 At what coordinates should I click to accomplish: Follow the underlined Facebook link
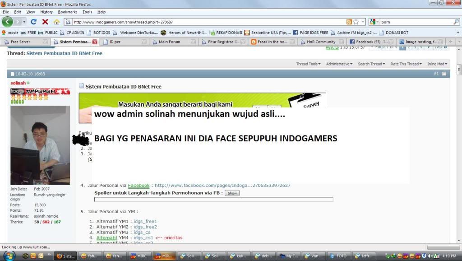pos(139,186)
